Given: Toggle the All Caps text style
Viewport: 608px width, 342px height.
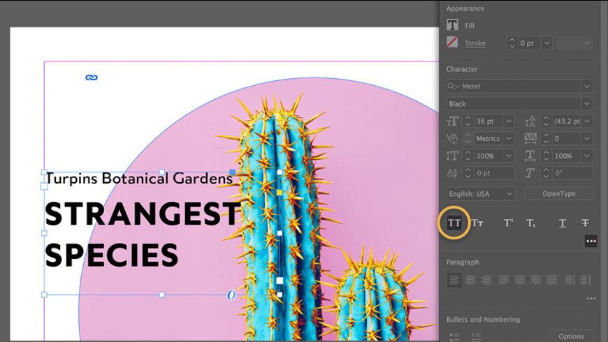Looking at the screenshot, I should (x=454, y=223).
